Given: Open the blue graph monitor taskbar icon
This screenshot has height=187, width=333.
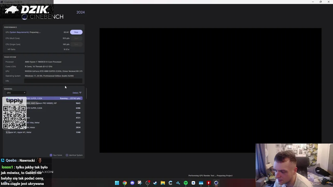Looking at the screenshot, I should tap(201, 183).
